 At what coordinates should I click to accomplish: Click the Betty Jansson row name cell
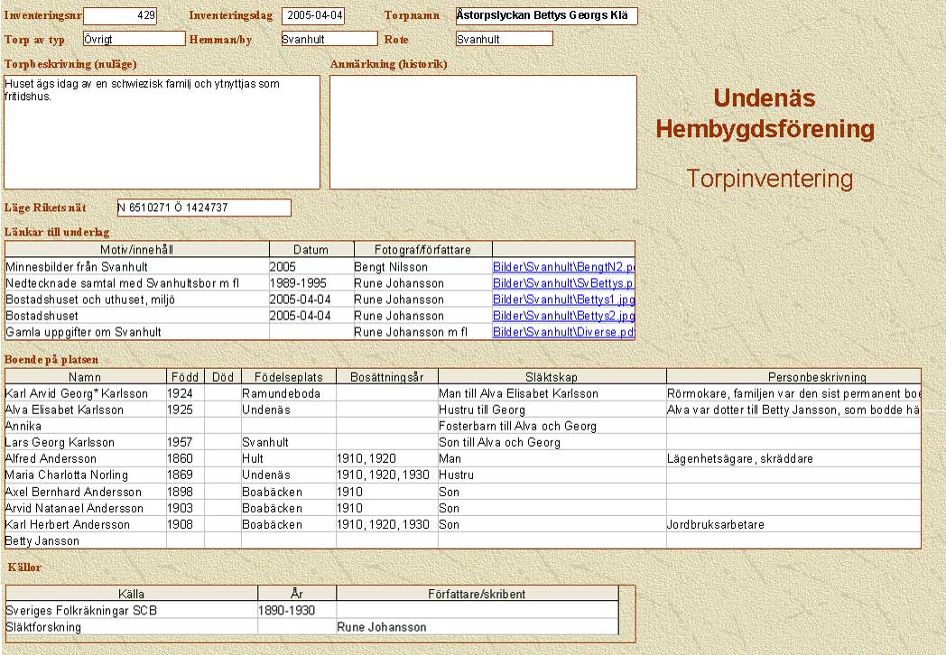85,540
